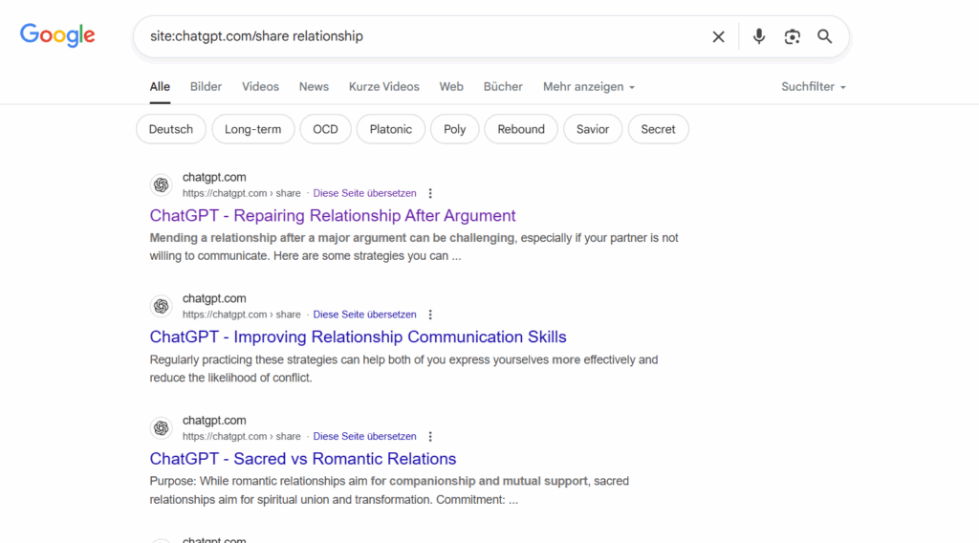Switch to the News tab
Image resolution: width=979 pixels, height=543 pixels.
pyautogui.click(x=314, y=87)
